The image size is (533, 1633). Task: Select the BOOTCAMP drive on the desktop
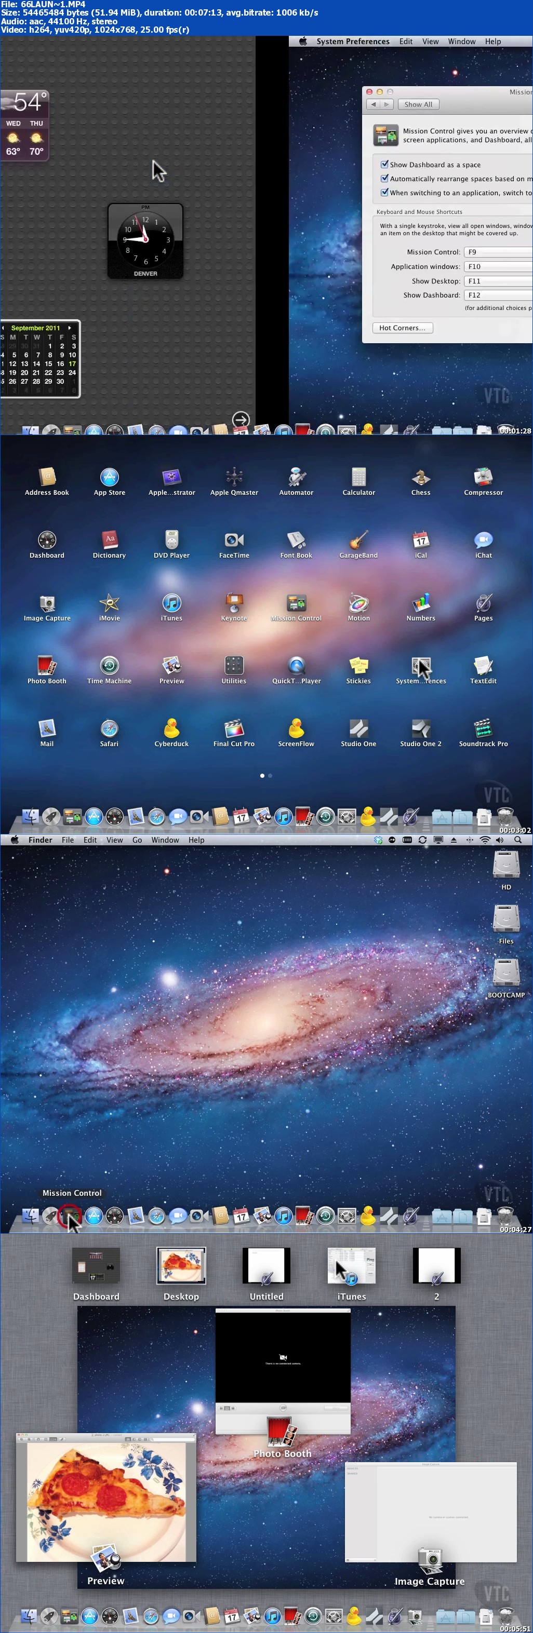[x=505, y=978]
